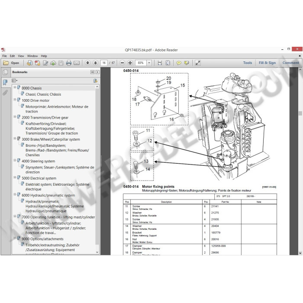Click the Convert file to PDF icon
This screenshot has height=303, width=303.
tap(38, 63)
